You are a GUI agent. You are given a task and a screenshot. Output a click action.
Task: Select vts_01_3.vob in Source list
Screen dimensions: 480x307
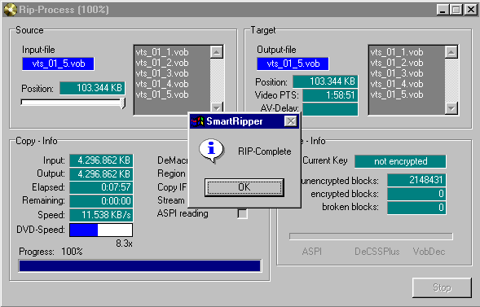(162, 73)
